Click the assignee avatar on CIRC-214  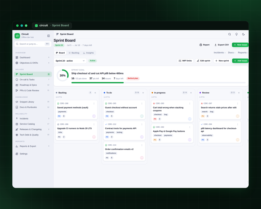(x=142, y=158)
